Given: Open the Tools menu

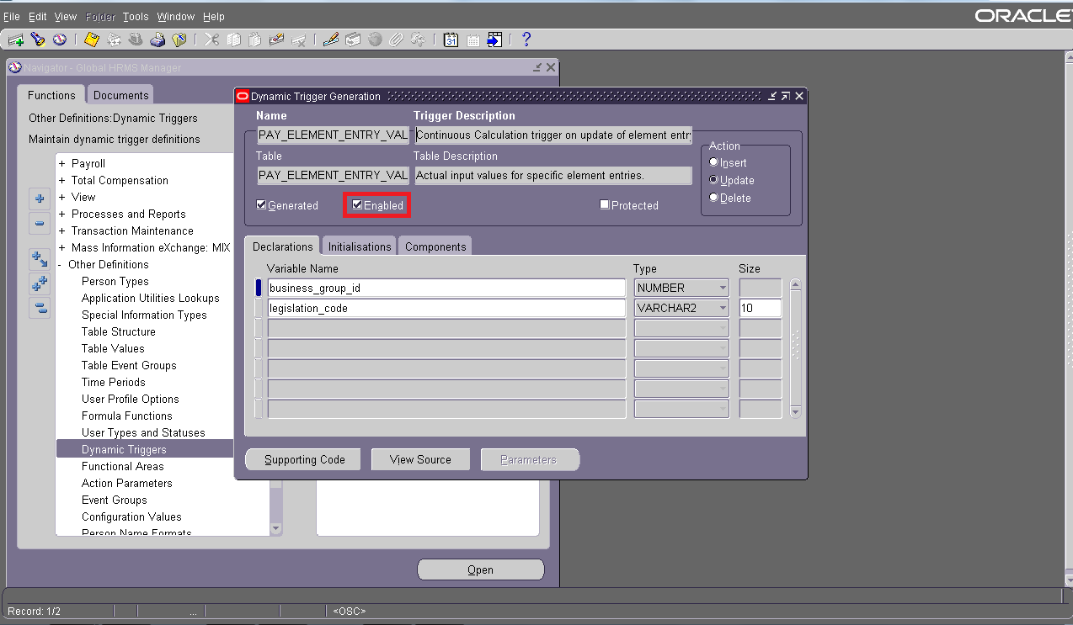Looking at the screenshot, I should [135, 16].
